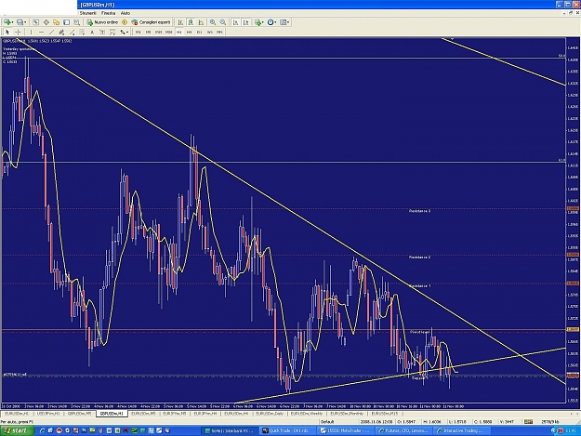
Task: Zoom out on the chart
Action: [x=223, y=22]
